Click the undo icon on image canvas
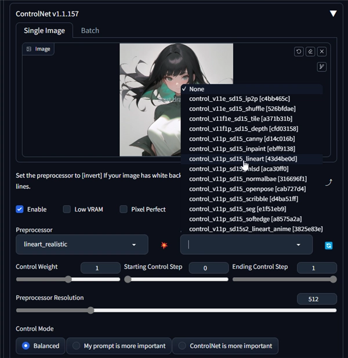Screen dimensions: 348x358 pyautogui.click(x=299, y=52)
